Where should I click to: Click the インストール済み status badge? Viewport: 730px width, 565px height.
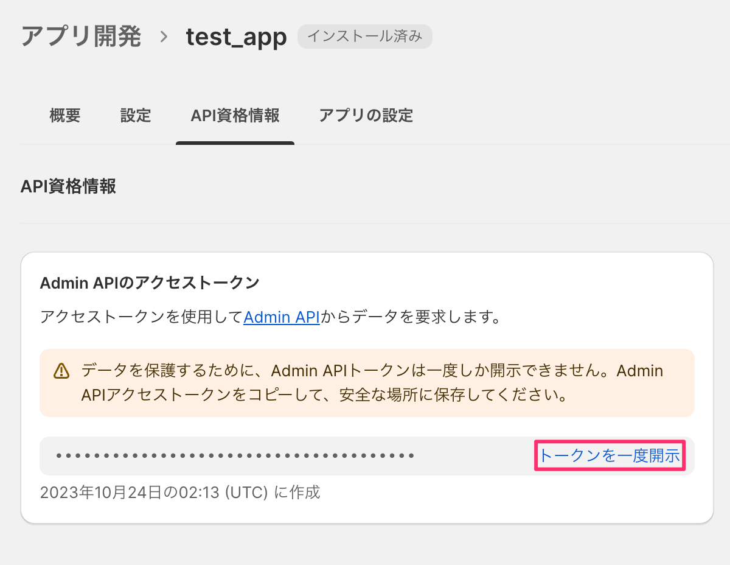(364, 37)
